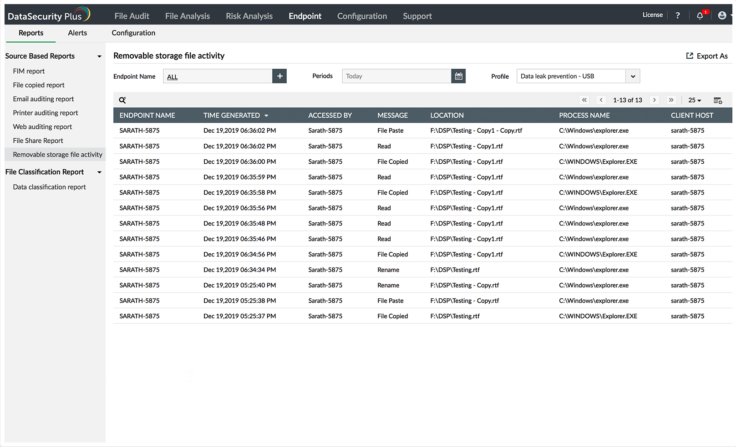Open the Printer auditing report
The image size is (736, 447).
tap(46, 113)
